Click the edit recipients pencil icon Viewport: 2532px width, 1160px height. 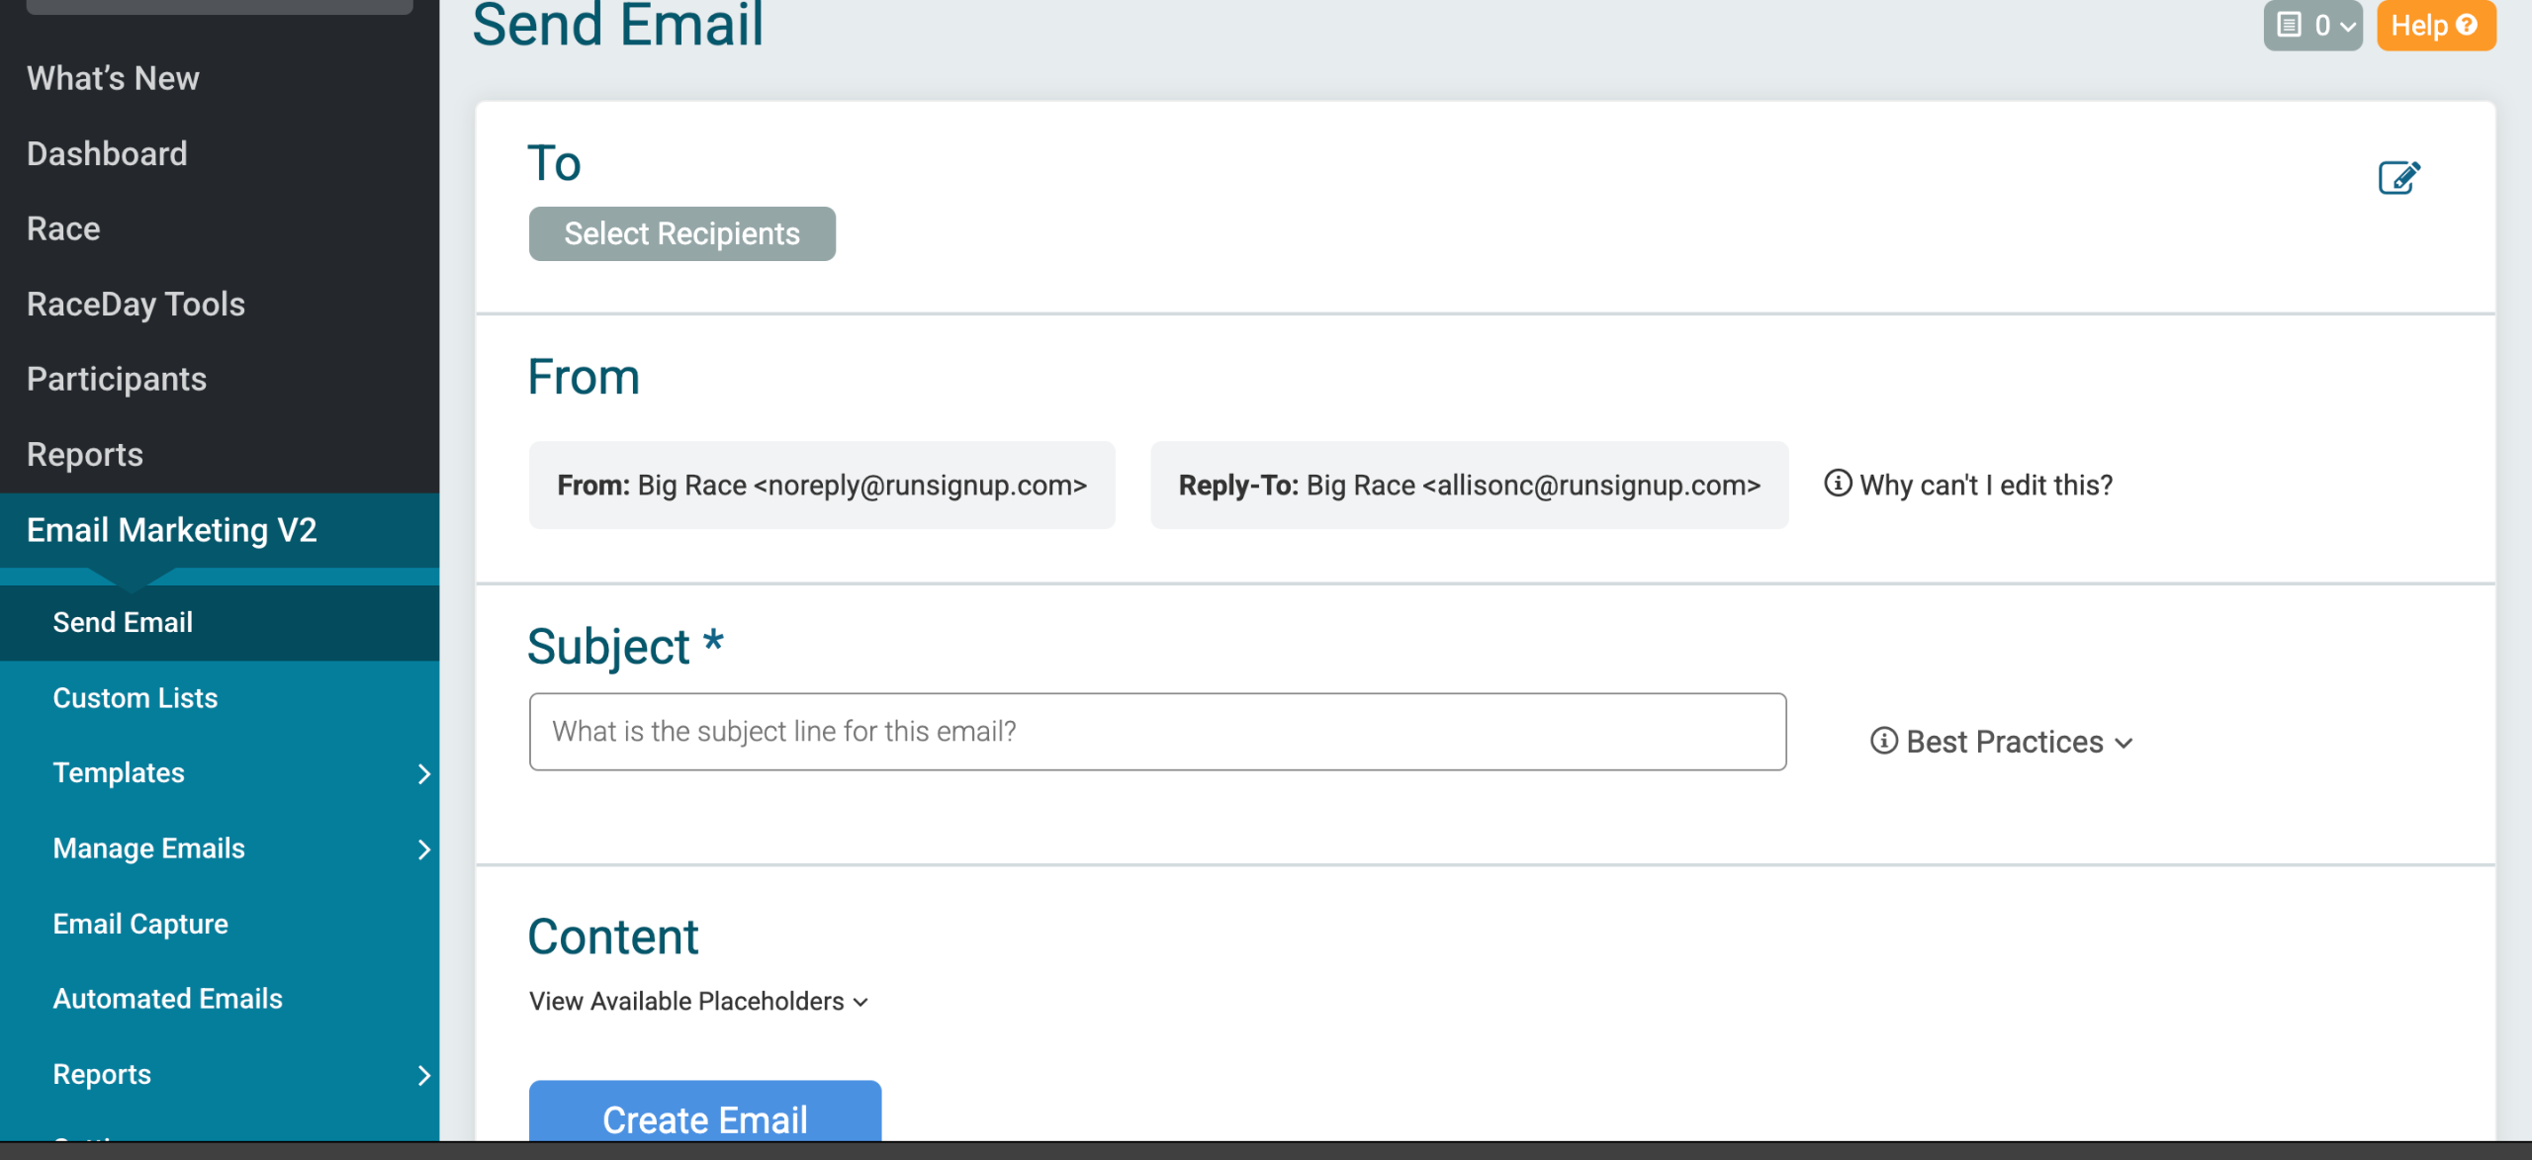[2398, 178]
